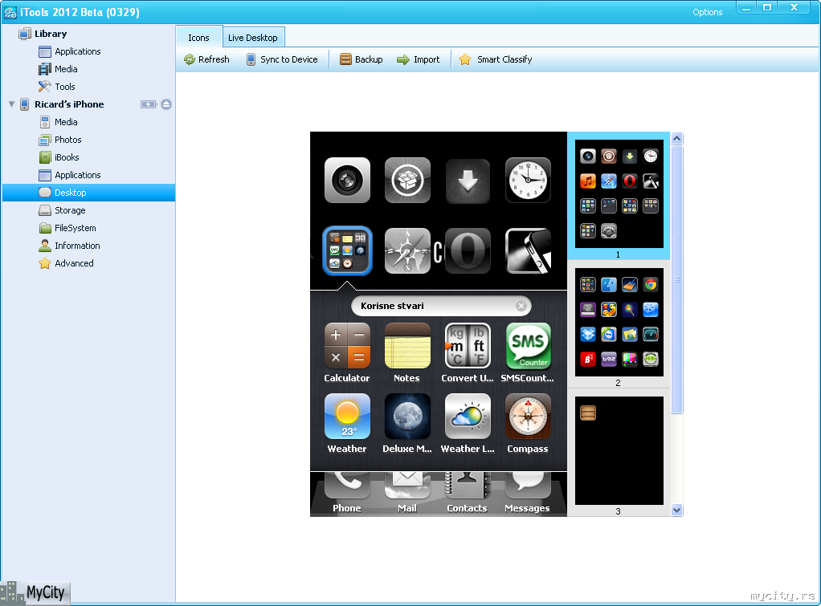Select the Korisne stvari folder icon
Screen dimensions: 821x606
pyautogui.click(x=347, y=250)
